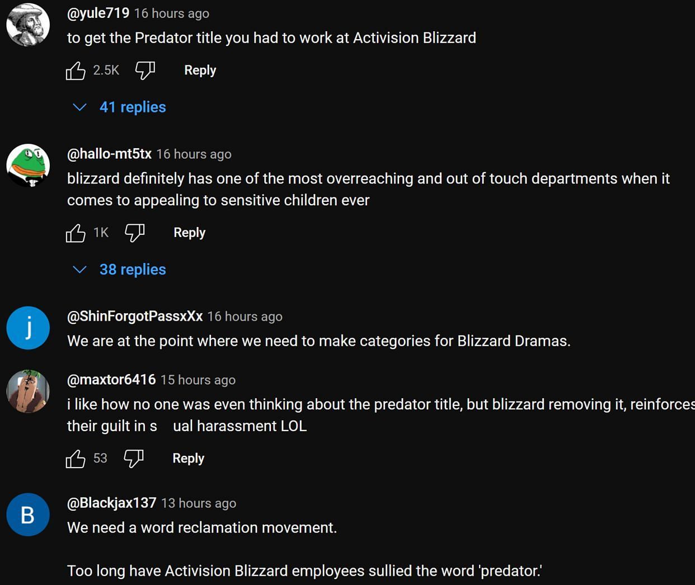This screenshot has width=695, height=585.
Task: Open @maxtor6416's channel via username
Action: [111, 380]
